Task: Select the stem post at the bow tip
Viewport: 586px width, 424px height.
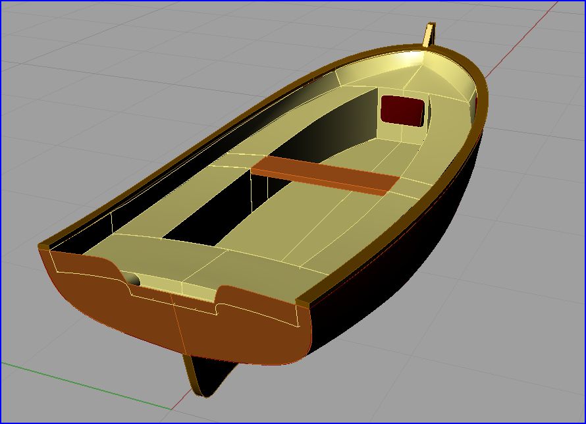Action: click(429, 34)
